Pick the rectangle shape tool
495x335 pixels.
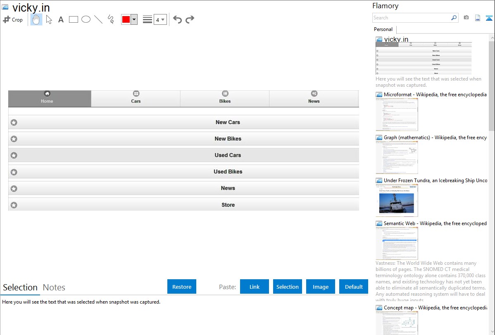pyautogui.click(x=74, y=19)
